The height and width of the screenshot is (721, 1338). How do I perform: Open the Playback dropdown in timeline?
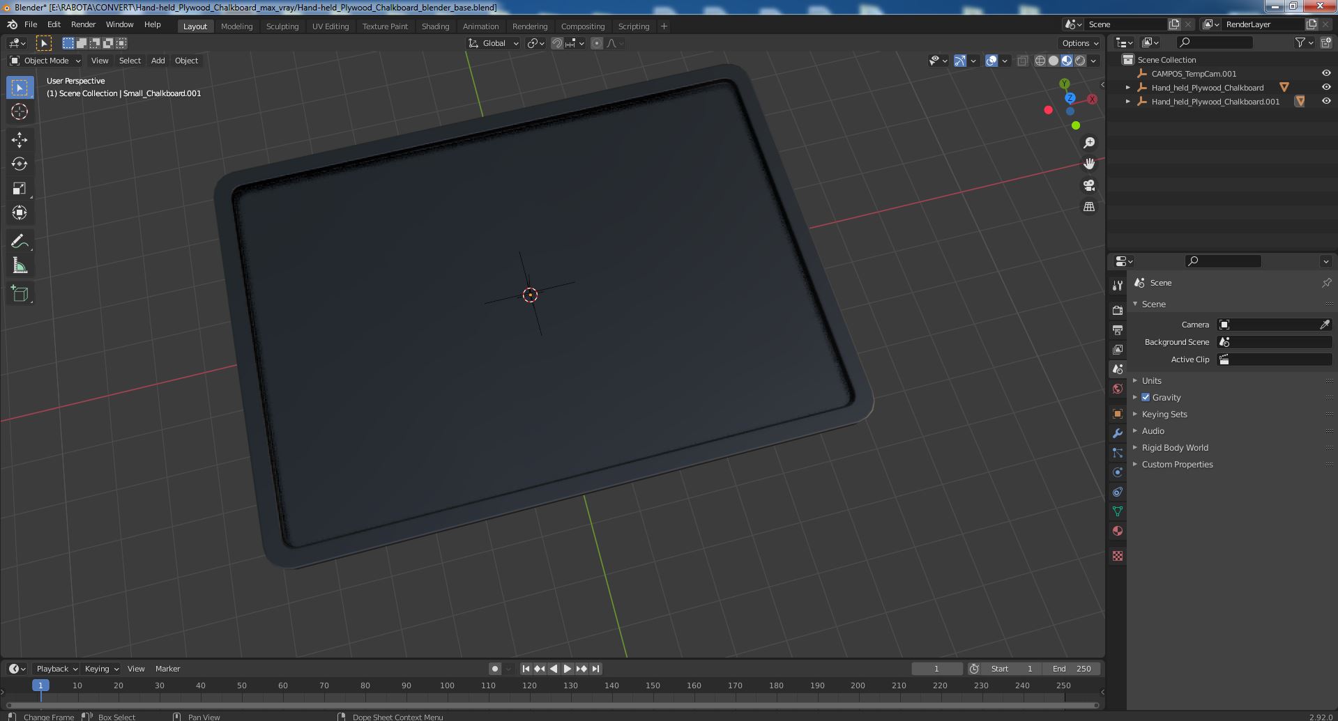click(56, 669)
